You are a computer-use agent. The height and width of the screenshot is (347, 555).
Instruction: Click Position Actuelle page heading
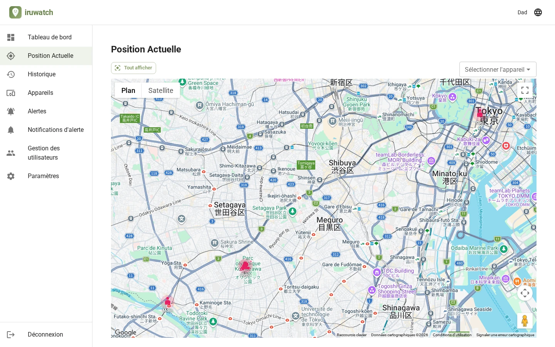[146, 49]
